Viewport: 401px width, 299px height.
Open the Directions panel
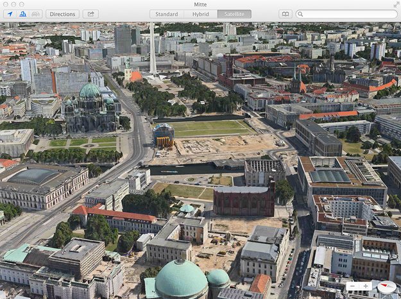coord(62,14)
